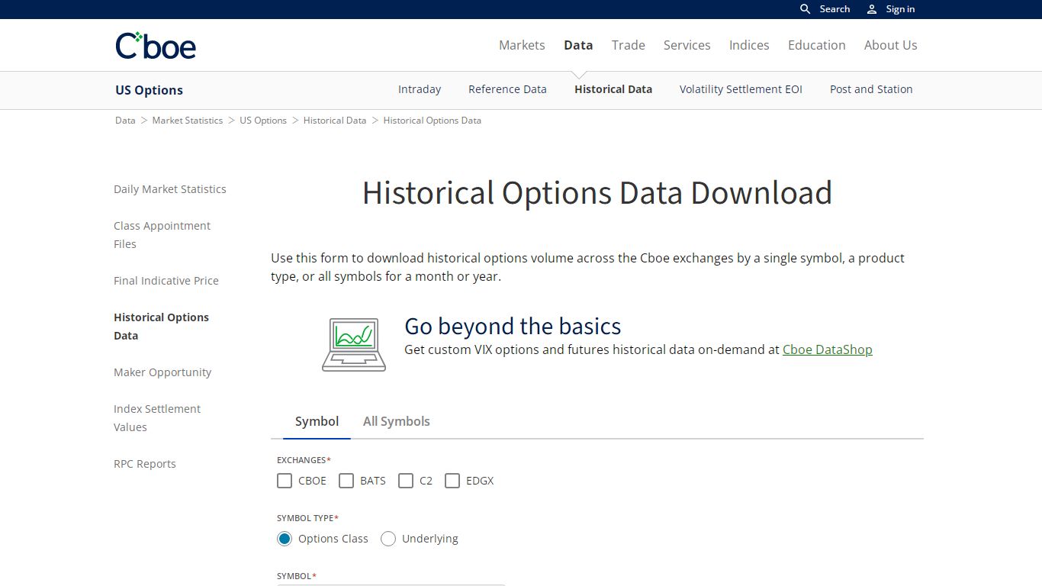Screen dimensions: 1042x586
Task: Click the Market Statistics breadcrumb
Action: click(188, 121)
